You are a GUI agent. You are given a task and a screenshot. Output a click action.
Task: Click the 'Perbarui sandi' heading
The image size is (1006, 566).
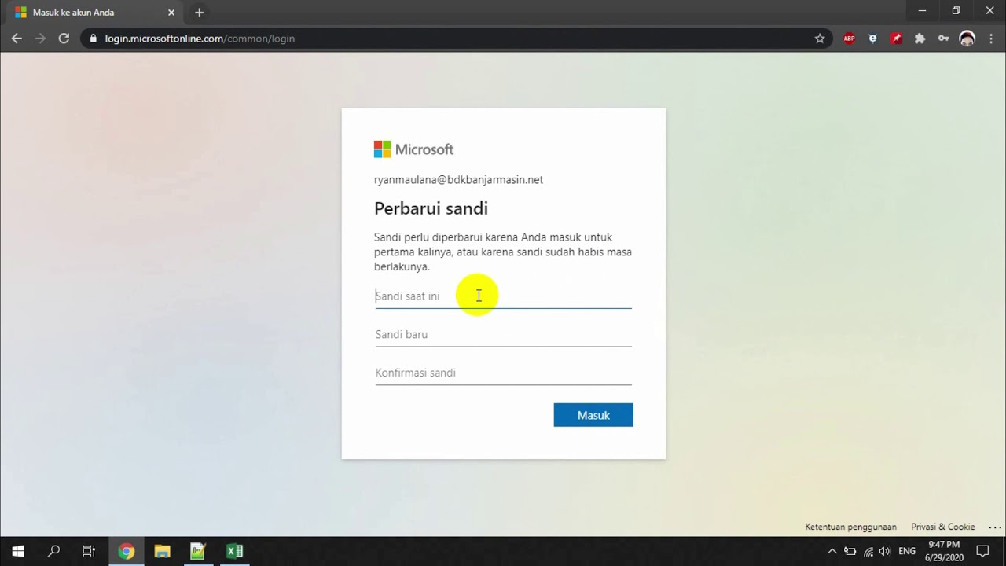coord(431,208)
